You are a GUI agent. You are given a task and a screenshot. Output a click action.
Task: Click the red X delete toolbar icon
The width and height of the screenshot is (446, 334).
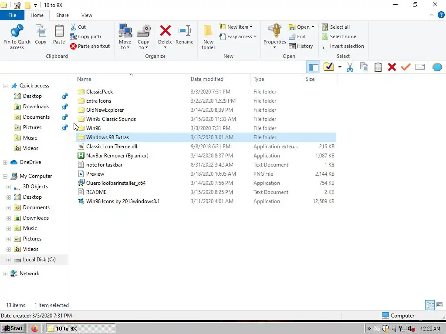392,67
